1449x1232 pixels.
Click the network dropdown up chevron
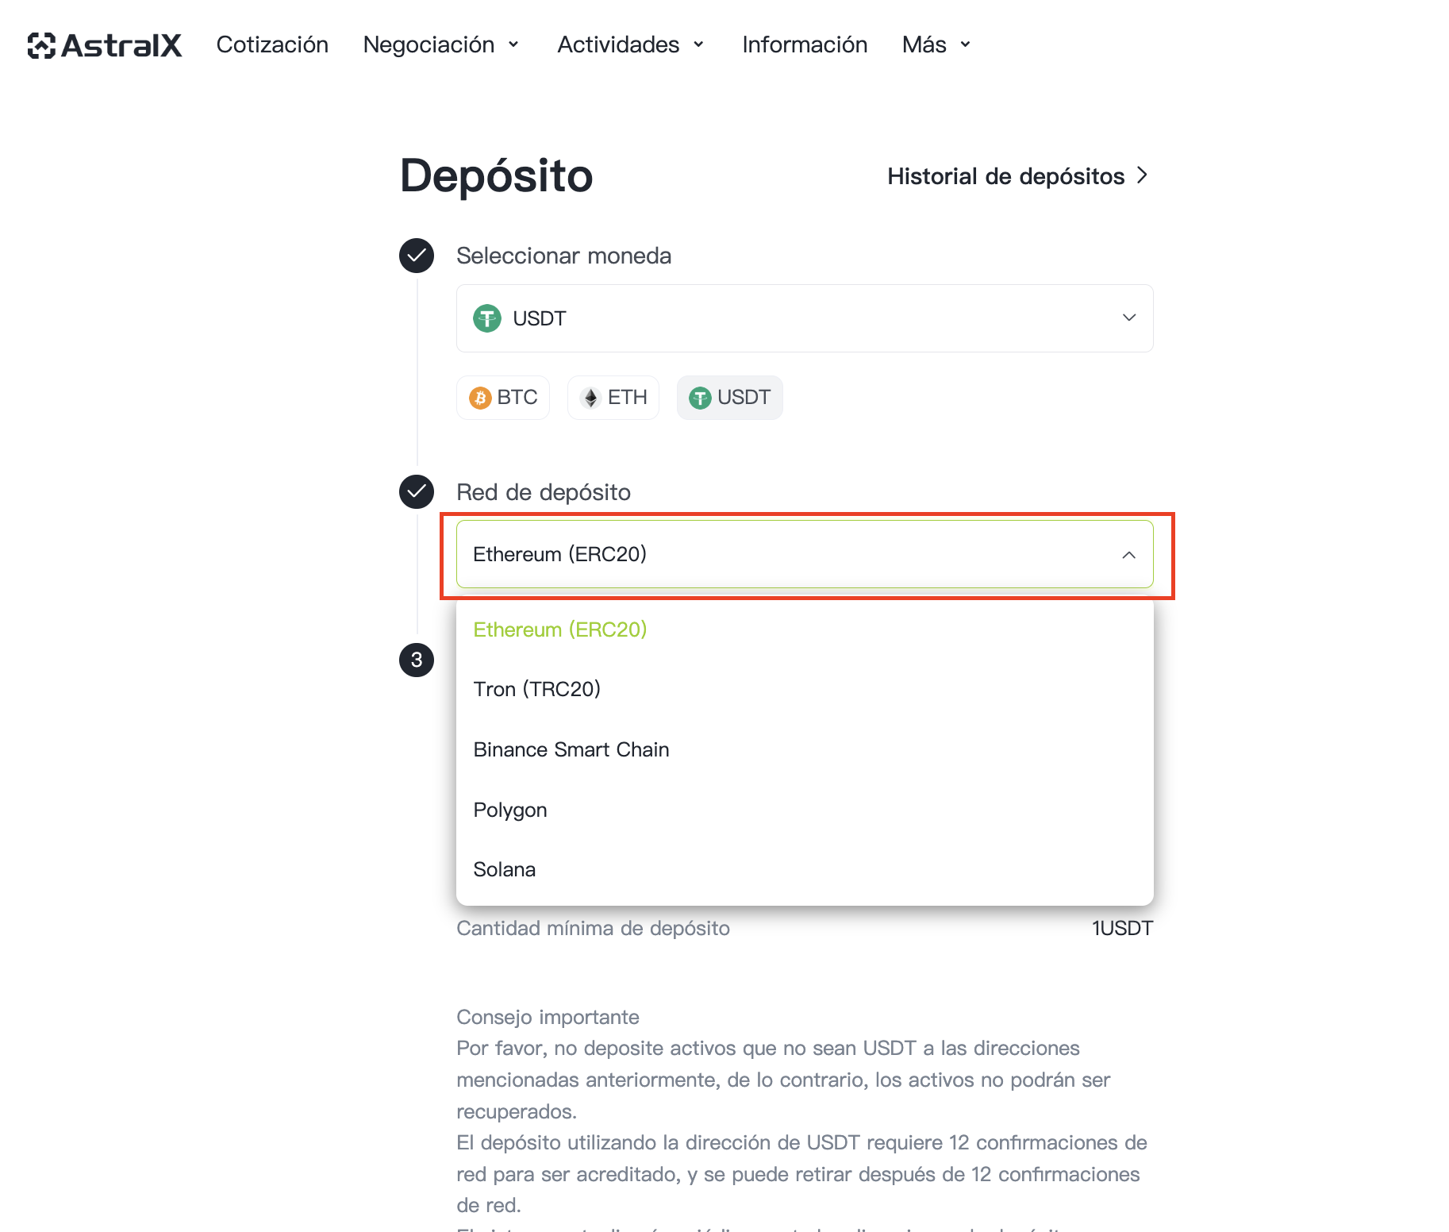coord(1129,555)
